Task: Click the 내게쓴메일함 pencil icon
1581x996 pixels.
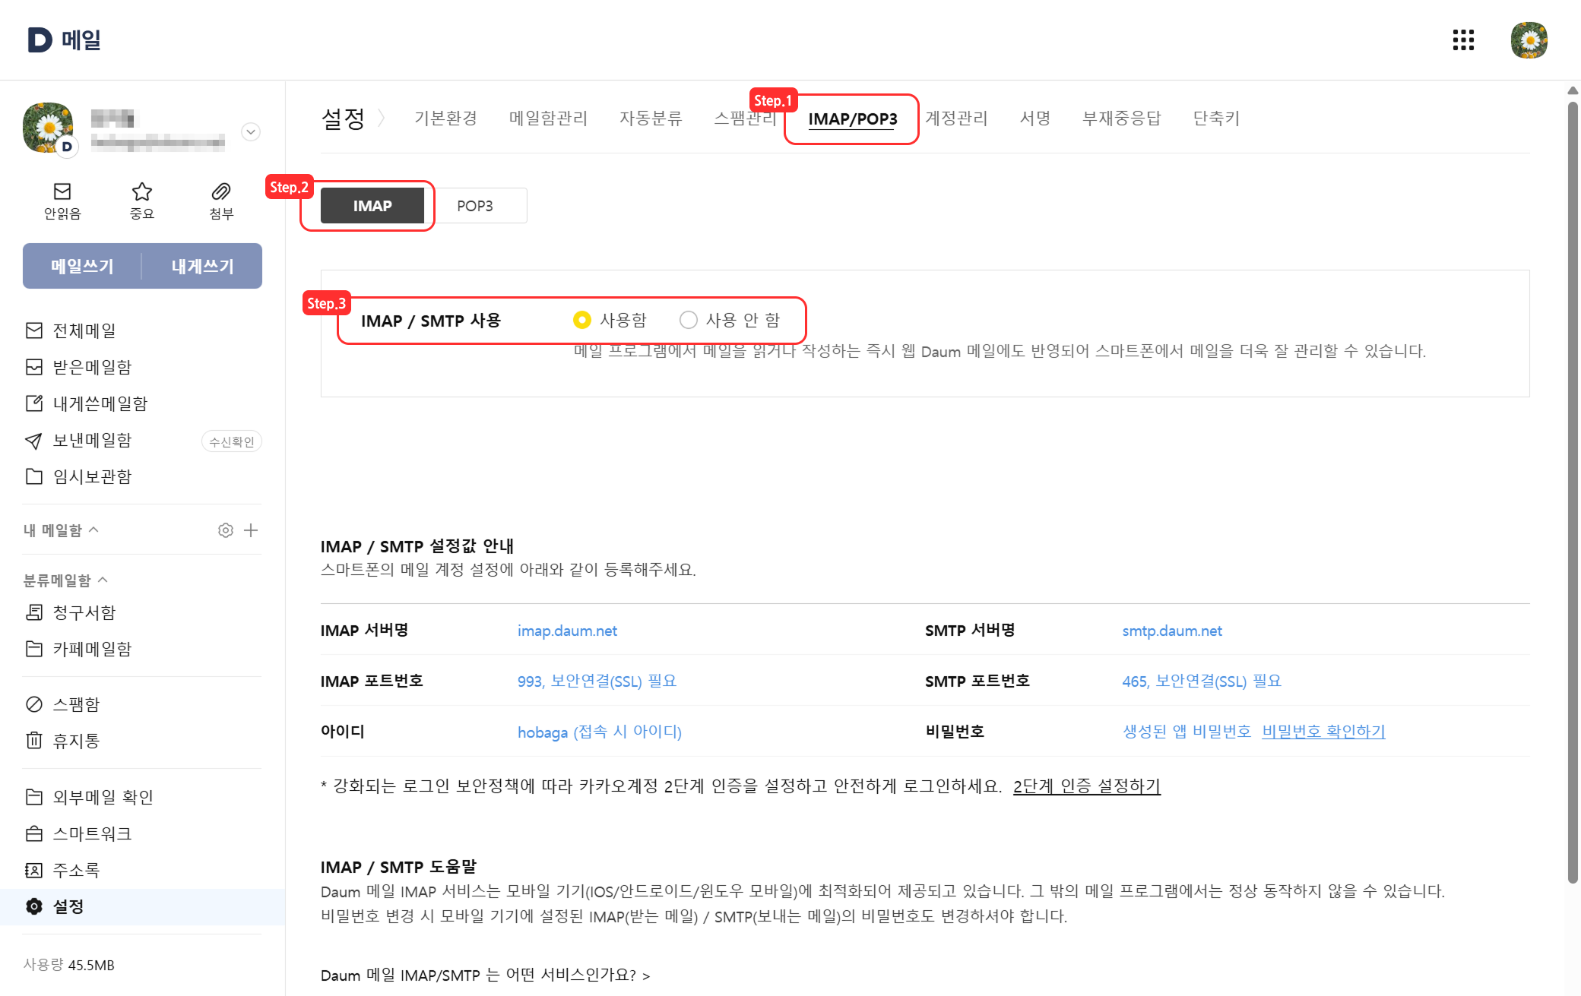Action: 34,403
